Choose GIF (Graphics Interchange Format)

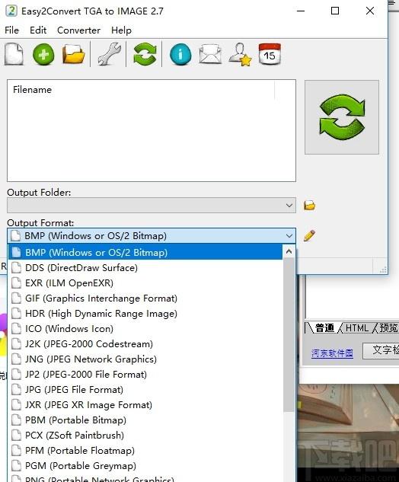click(x=145, y=298)
